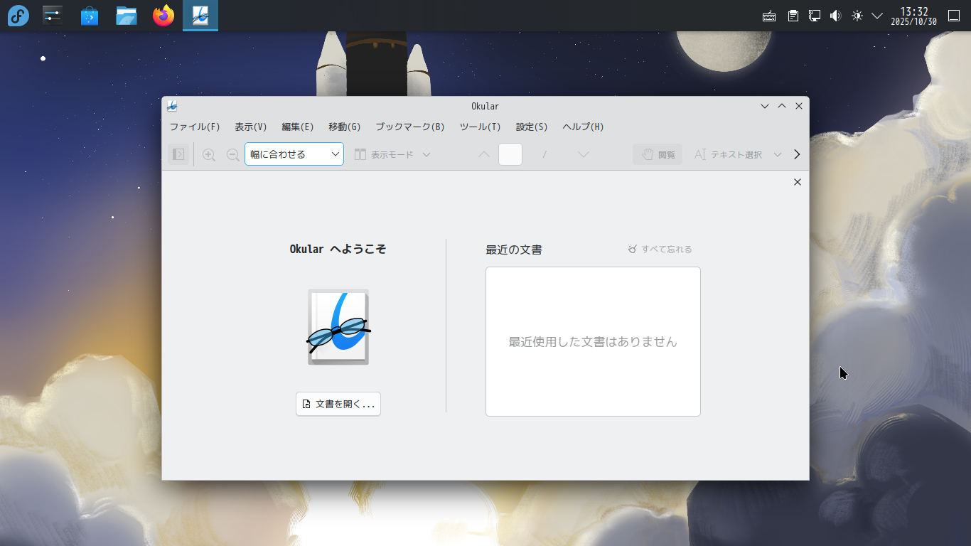Select the 閲覧 browse hand tool

[x=658, y=154]
